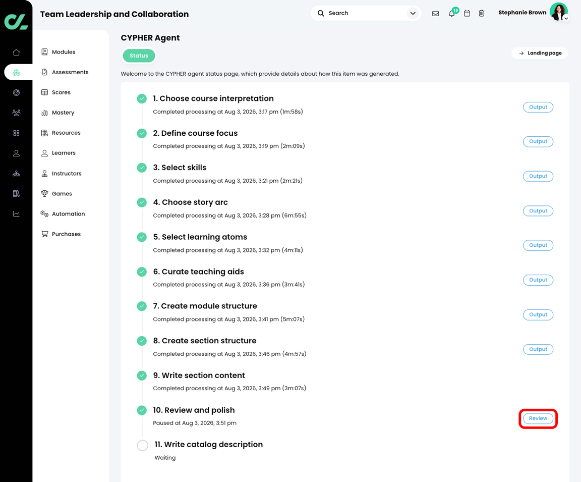Open Purchases in the course menu
581x482 pixels.
coord(61,234)
